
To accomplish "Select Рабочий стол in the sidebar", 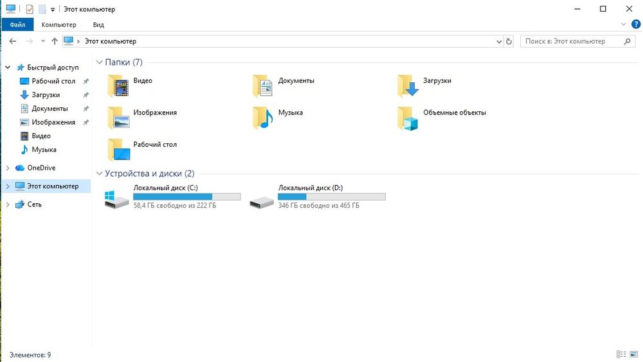I will [x=53, y=81].
